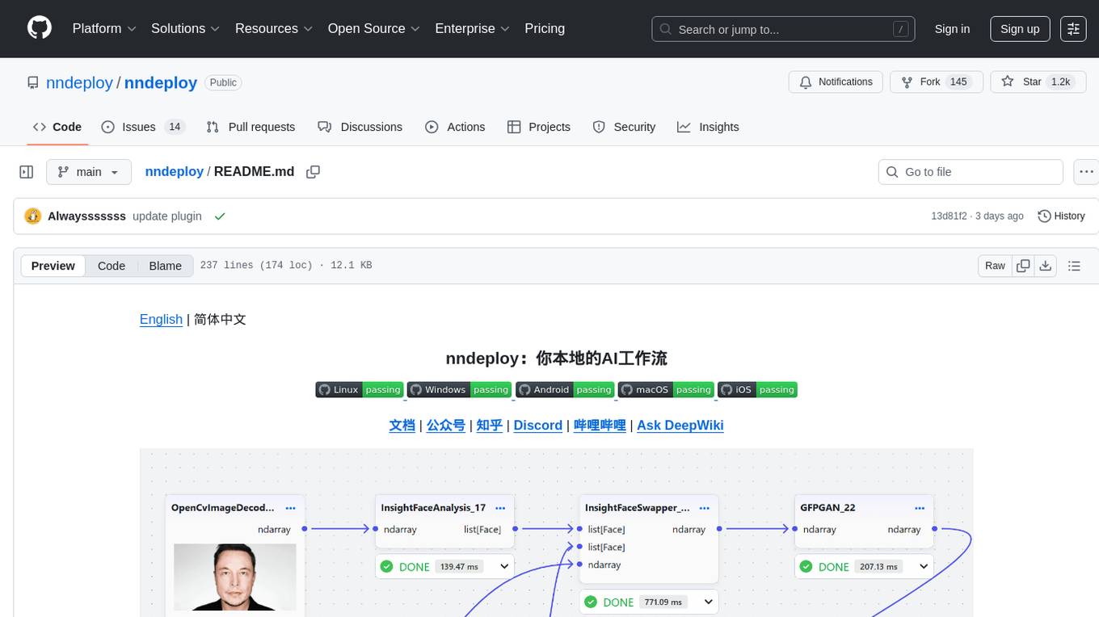Open the Projects tab
Image resolution: width=1099 pixels, height=617 pixels.
pyautogui.click(x=539, y=127)
